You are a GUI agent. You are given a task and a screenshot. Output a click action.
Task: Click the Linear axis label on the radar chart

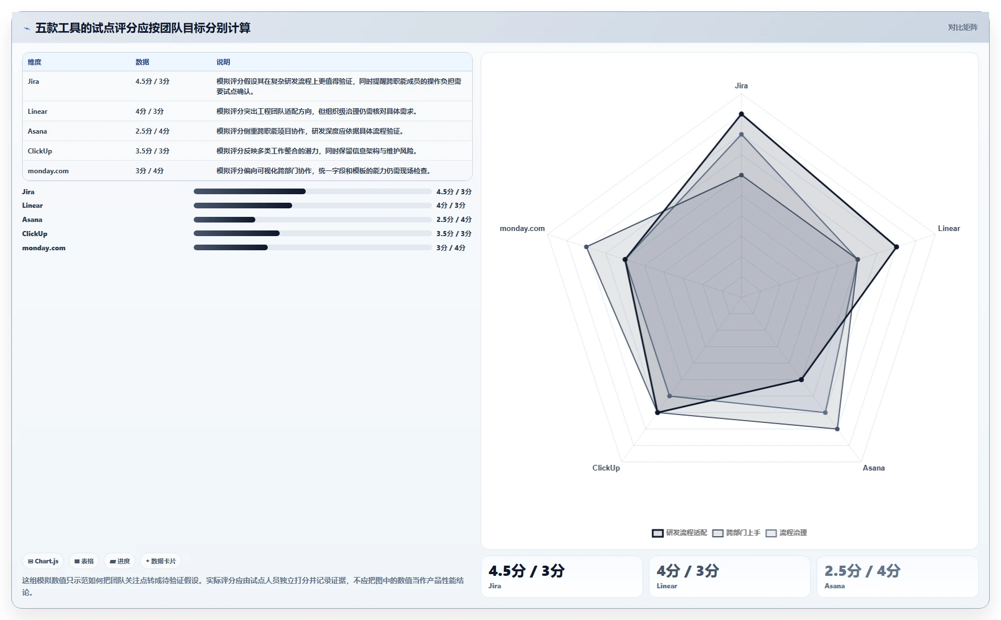pyautogui.click(x=948, y=229)
